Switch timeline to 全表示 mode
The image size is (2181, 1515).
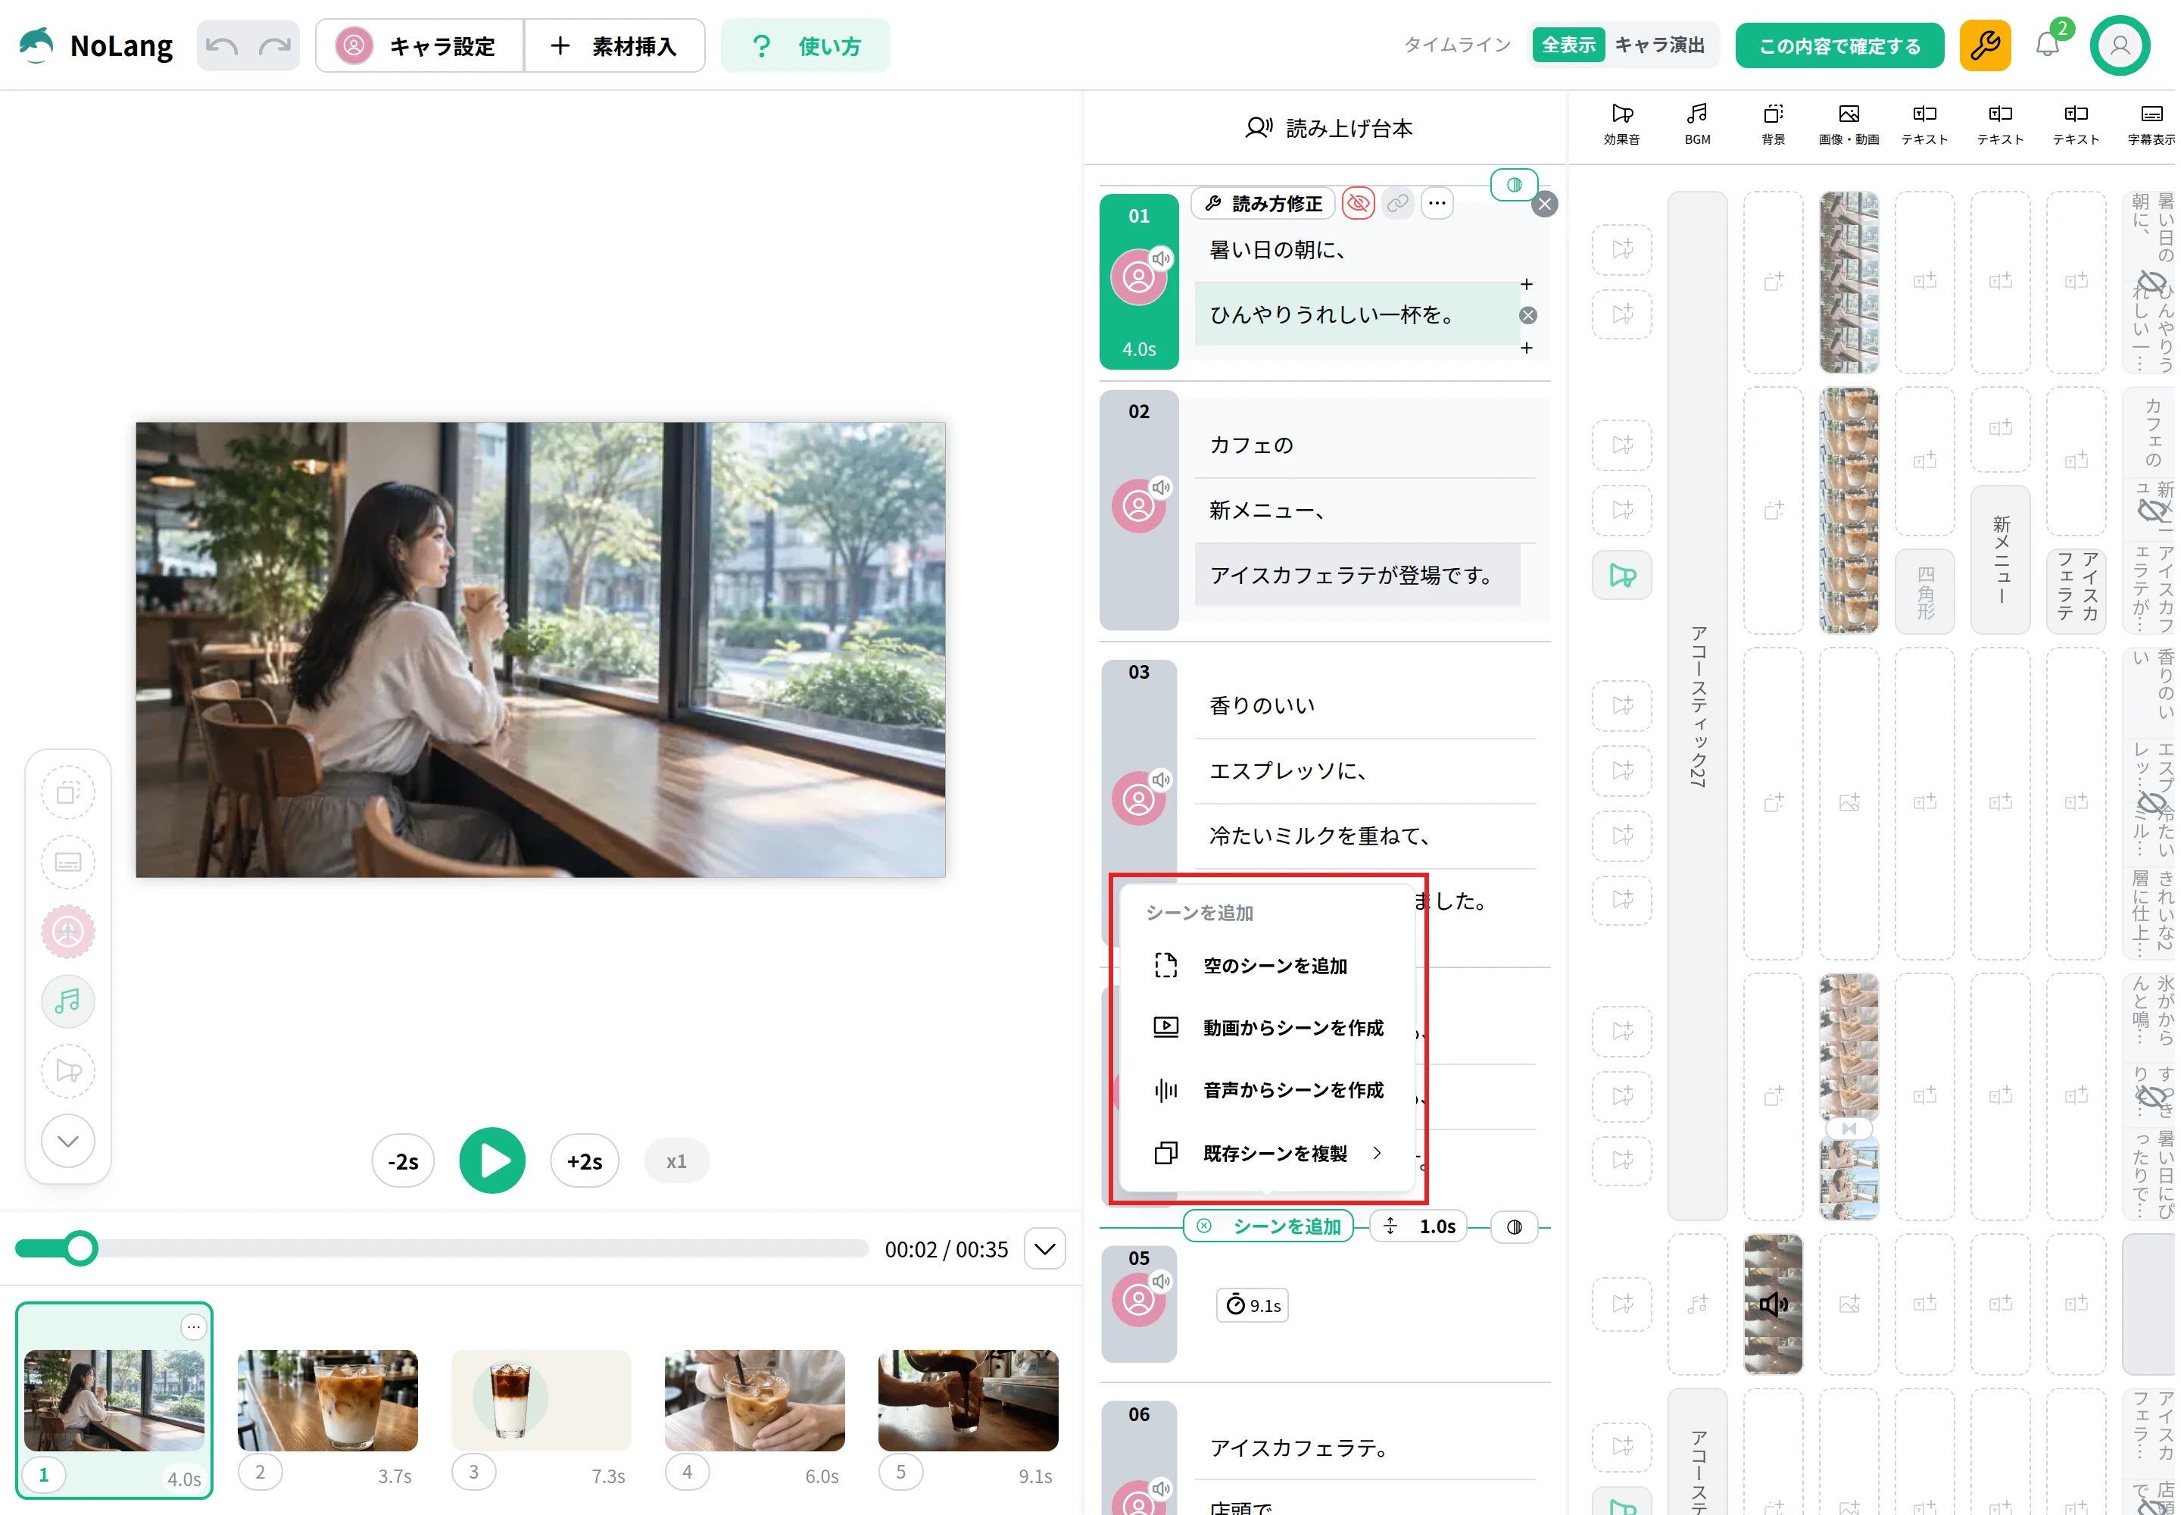[x=1568, y=45]
